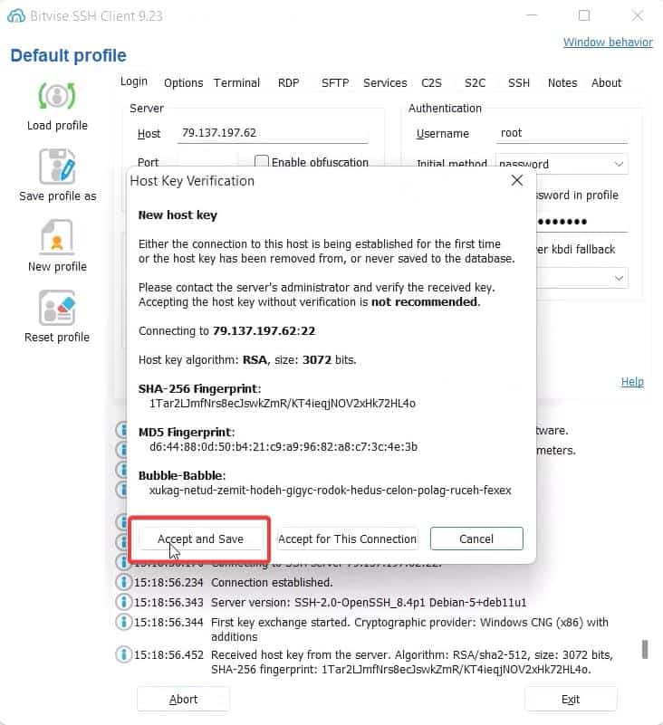The image size is (663, 725).
Task: Click the SHA-256 fingerprint value in dialog
Action: (283, 403)
